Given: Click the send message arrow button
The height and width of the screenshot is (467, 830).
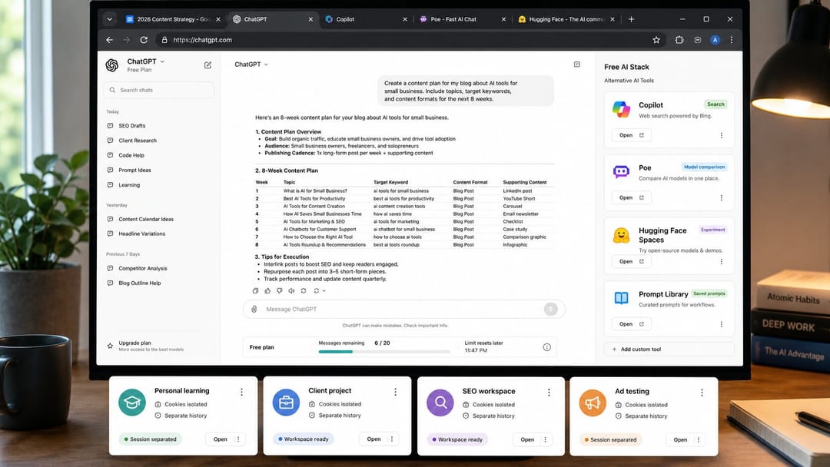Looking at the screenshot, I should (x=550, y=309).
